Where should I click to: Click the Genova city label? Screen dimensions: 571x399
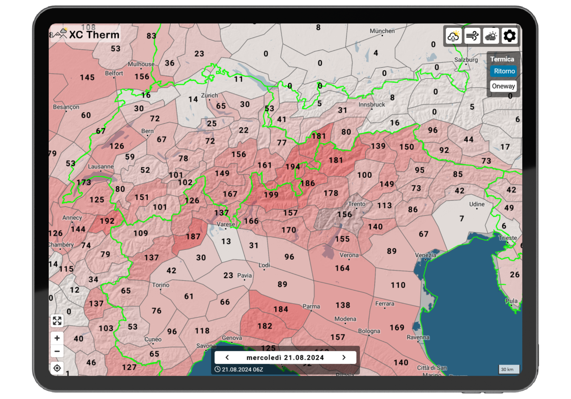coord(232,338)
